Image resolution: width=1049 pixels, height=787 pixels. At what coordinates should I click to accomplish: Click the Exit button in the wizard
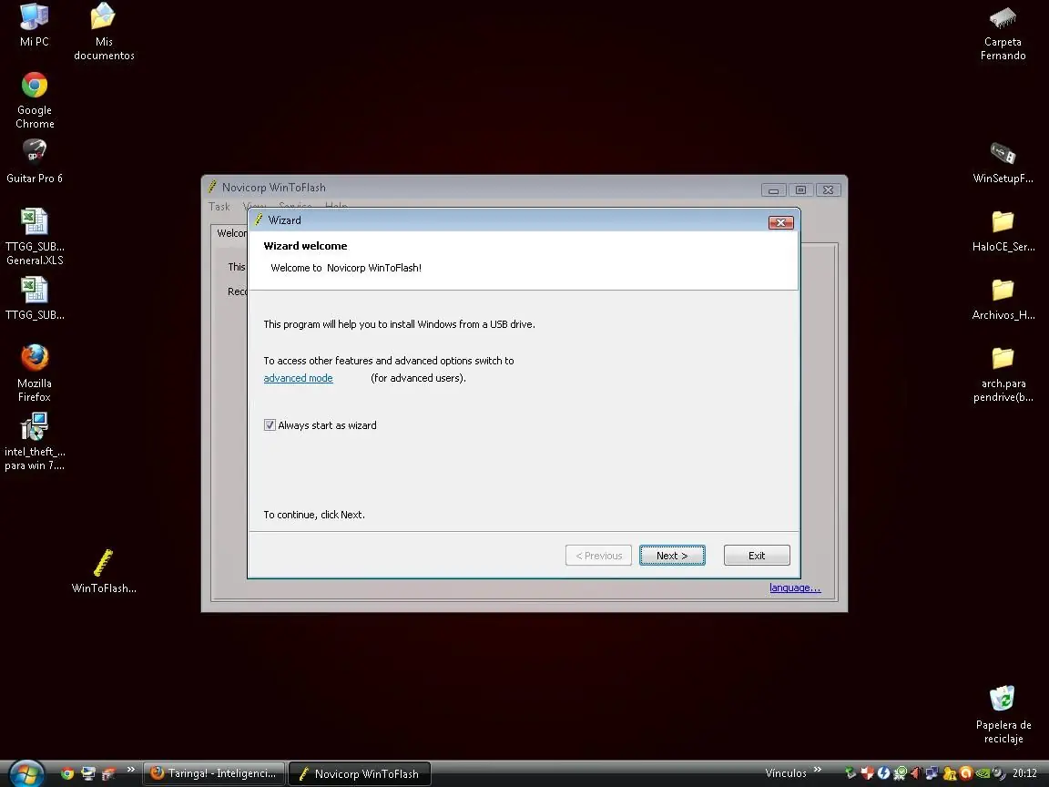pos(757,556)
